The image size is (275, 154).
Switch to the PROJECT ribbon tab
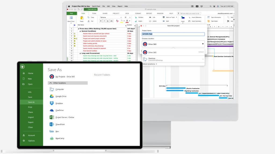tap(116, 13)
